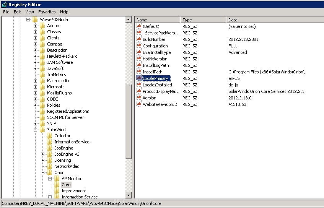Expand the Hewlett-Packard key
Viewport: 324px width, 208px height.
[35, 56]
